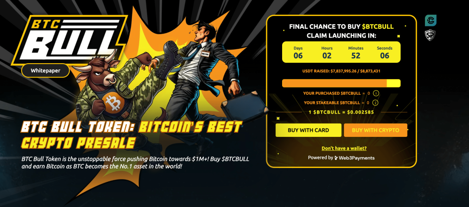
Task: Click the USDT raised progress bar
Action: pyautogui.click(x=341, y=83)
